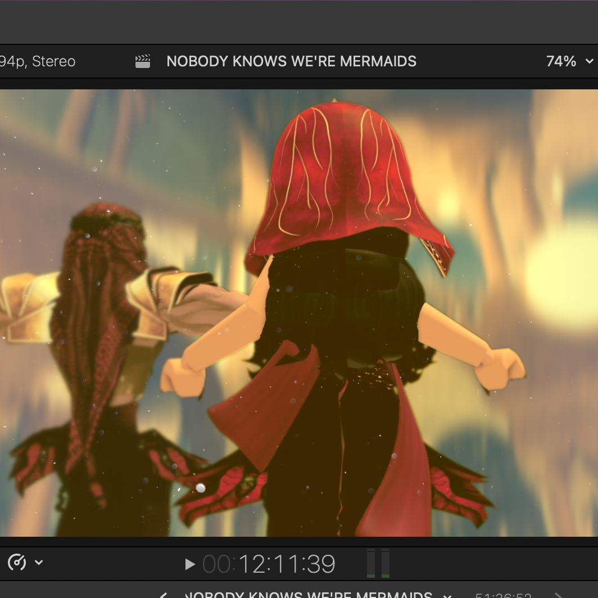Image resolution: width=598 pixels, height=598 pixels.
Task: Go forward in timeline history with right arrow
Action: (x=557, y=595)
